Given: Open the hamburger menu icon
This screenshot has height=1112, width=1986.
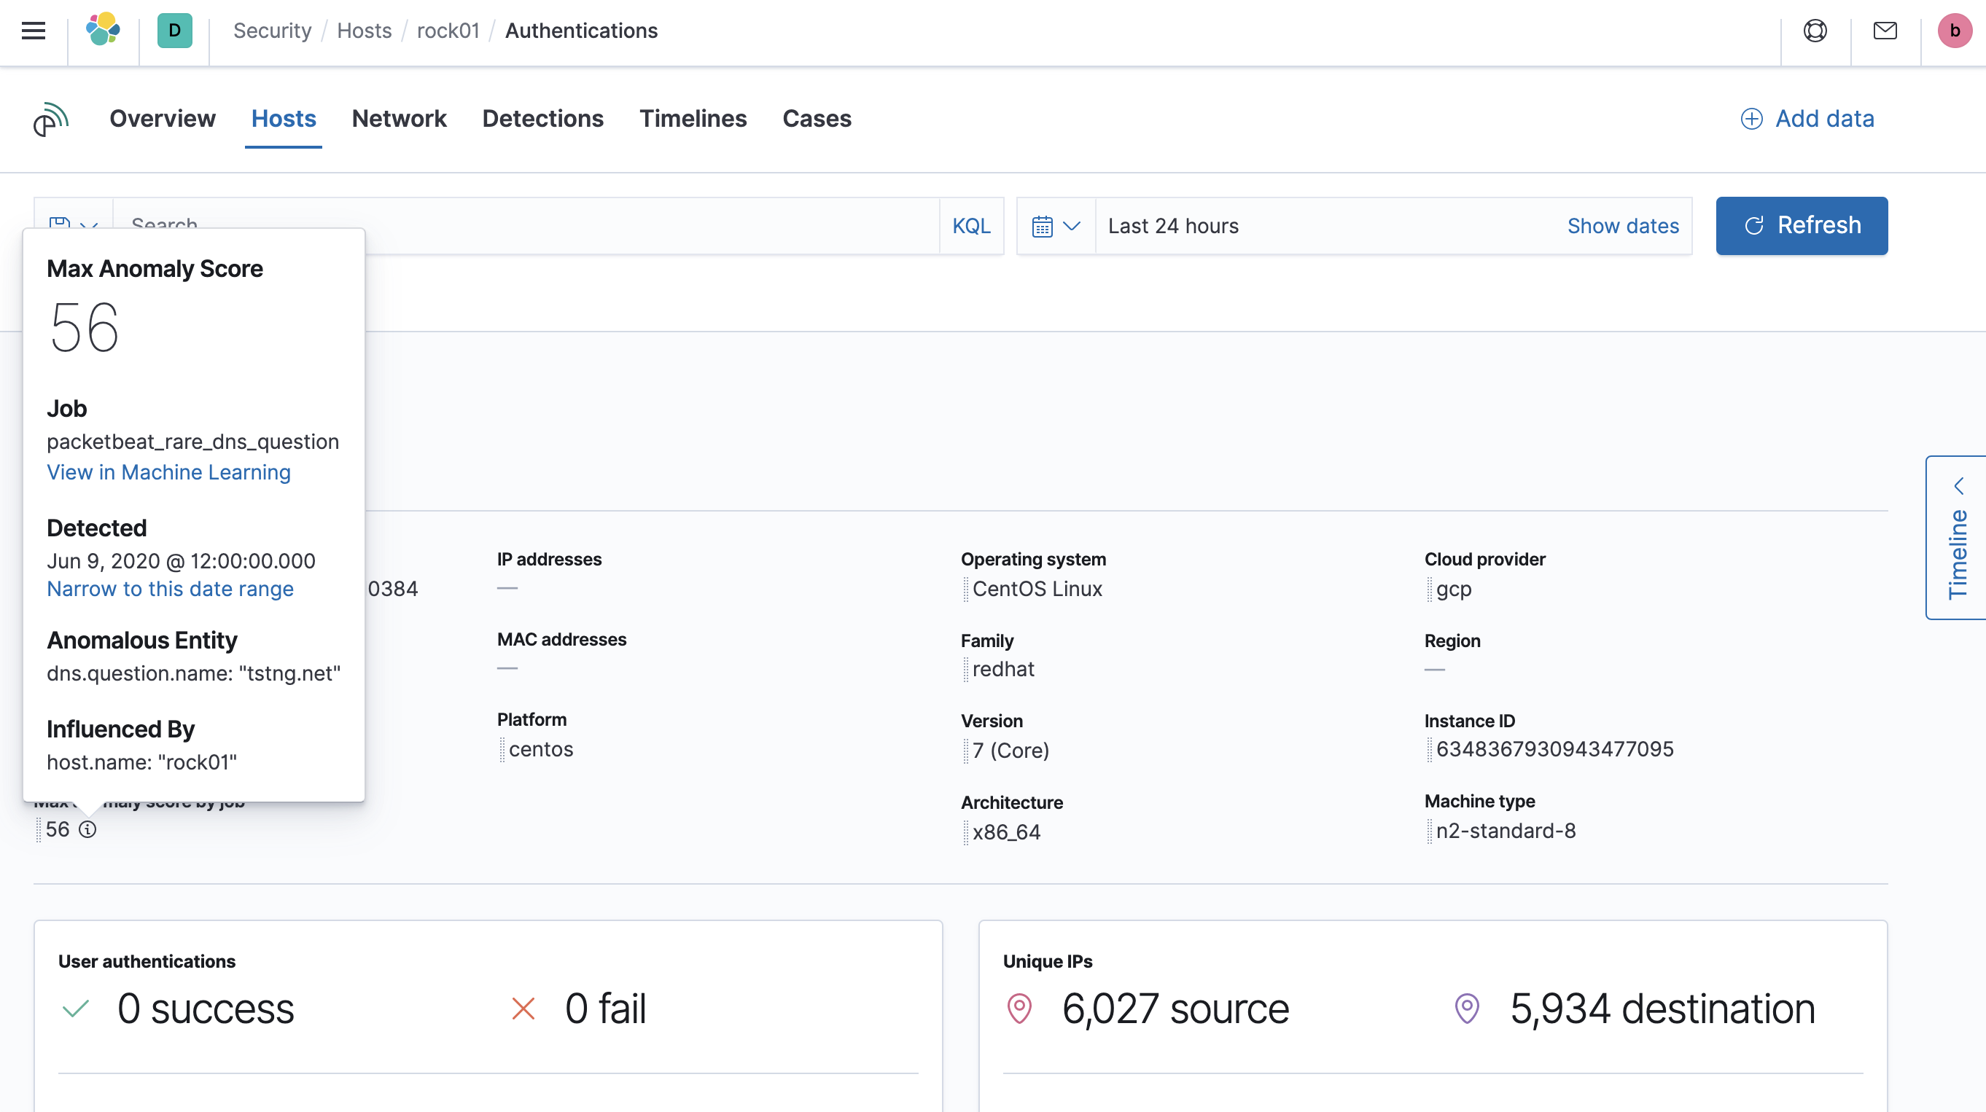Looking at the screenshot, I should pos(33,30).
